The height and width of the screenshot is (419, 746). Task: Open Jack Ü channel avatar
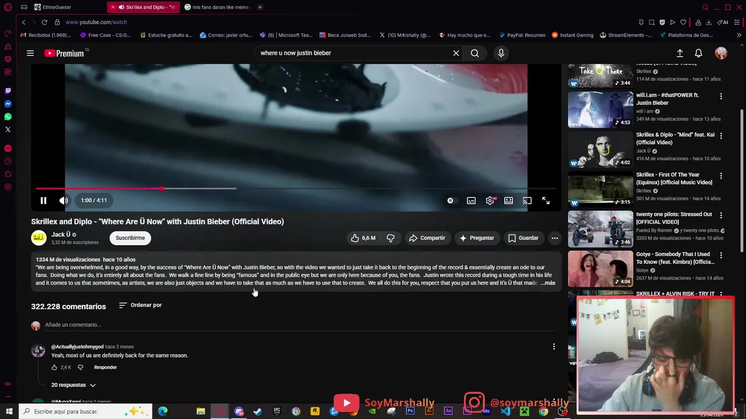pyautogui.click(x=38, y=238)
